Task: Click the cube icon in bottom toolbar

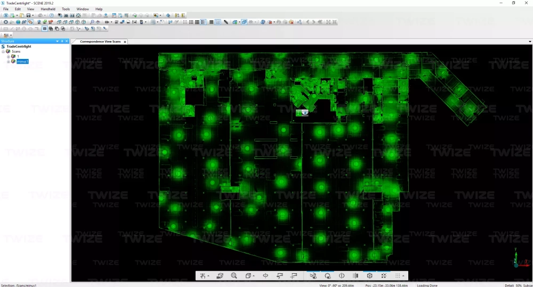Action: (369, 276)
